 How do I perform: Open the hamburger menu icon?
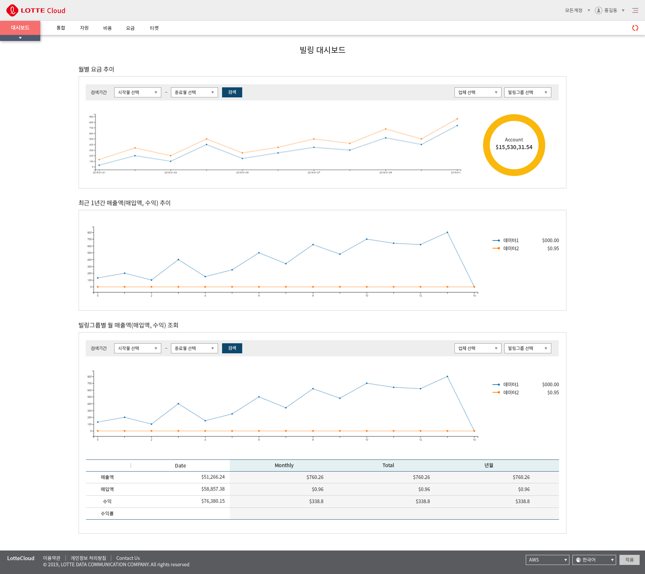pyautogui.click(x=635, y=10)
